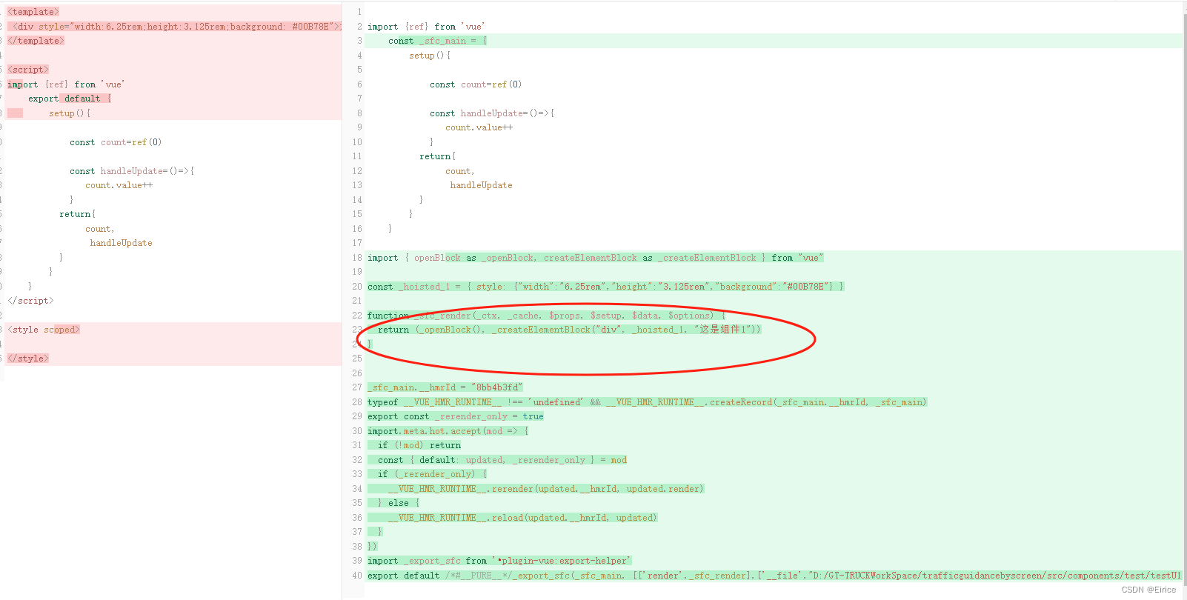Click 'const handleUpdate=()=>{' on line 8

coord(492,113)
